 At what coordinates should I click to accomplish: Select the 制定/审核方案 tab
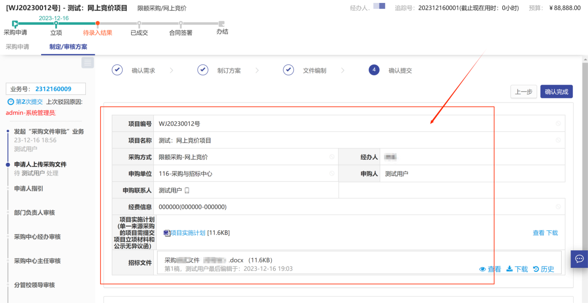pos(68,47)
